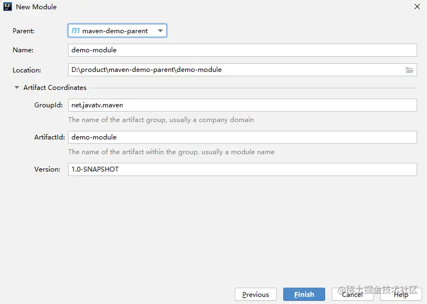427x304 pixels.
Task: Click the Name input field
Action: [x=242, y=50]
